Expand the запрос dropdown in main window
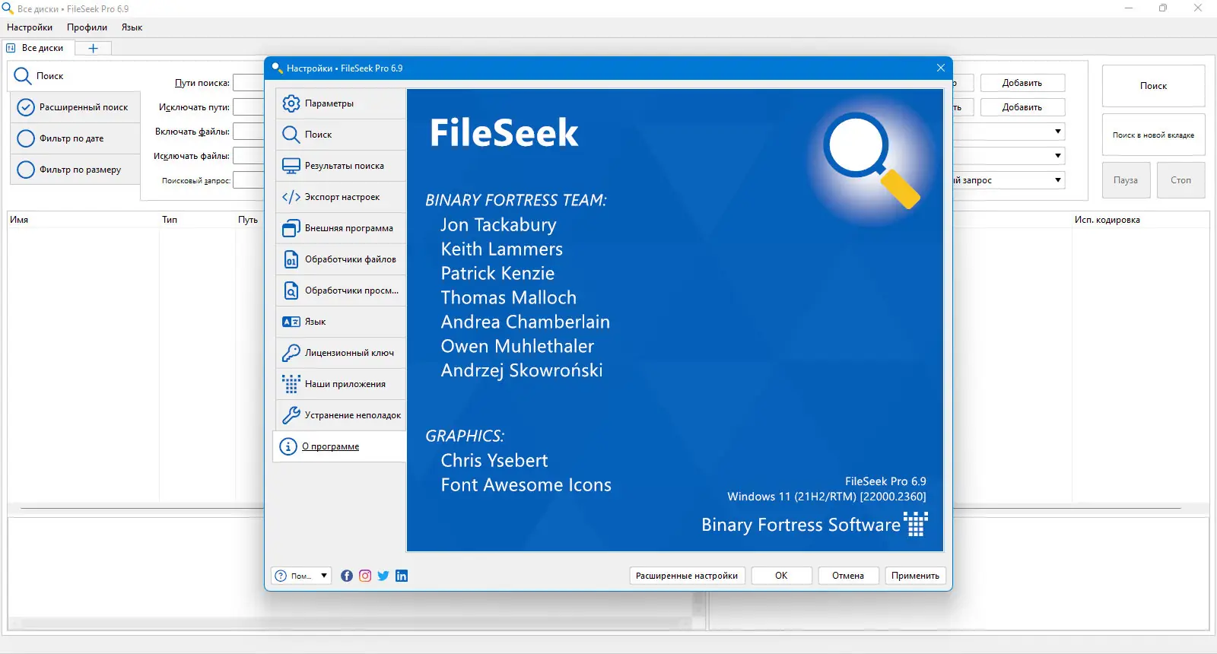This screenshot has height=654, width=1217. (x=1058, y=180)
